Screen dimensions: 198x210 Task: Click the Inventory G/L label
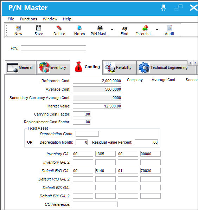[58, 154]
